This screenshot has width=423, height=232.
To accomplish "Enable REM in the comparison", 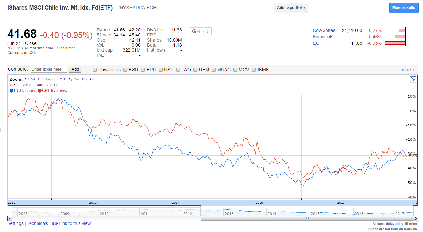I will [196, 70].
